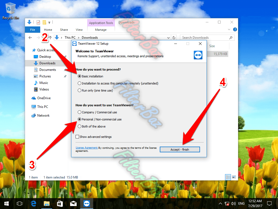Screen dimensions: 278x209
Task: Switch to the View ribbon tab
Action: pyautogui.click(x=79, y=30)
